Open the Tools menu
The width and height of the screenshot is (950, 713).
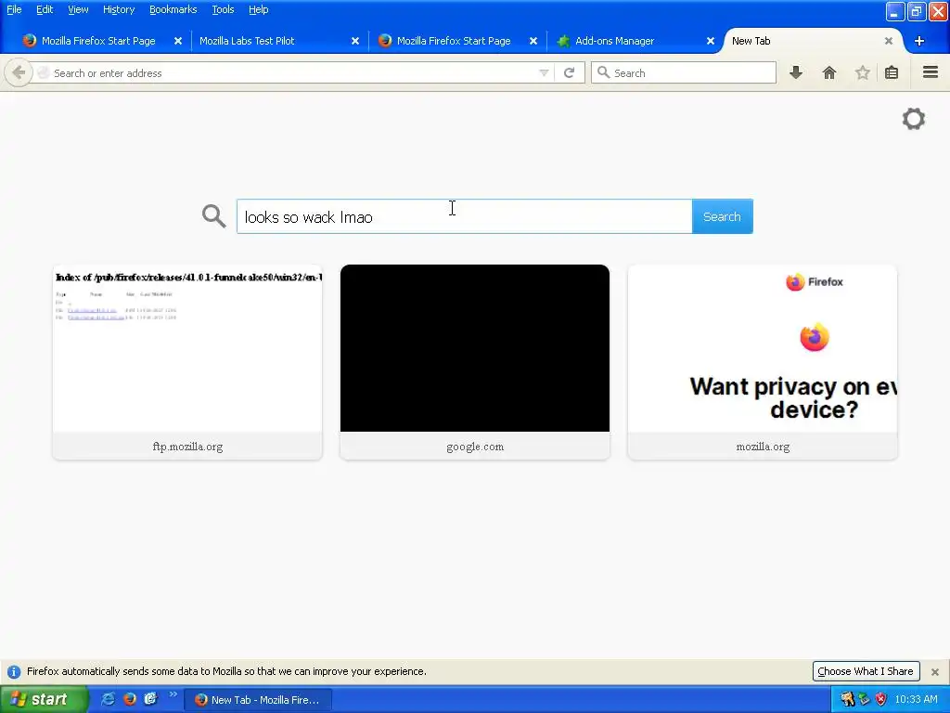[x=223, y=9]
